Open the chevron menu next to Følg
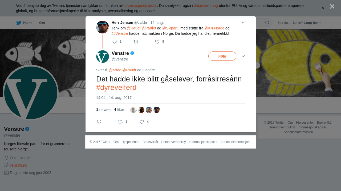The width and height of the screenshot is (341, 191). coord(243,56)
